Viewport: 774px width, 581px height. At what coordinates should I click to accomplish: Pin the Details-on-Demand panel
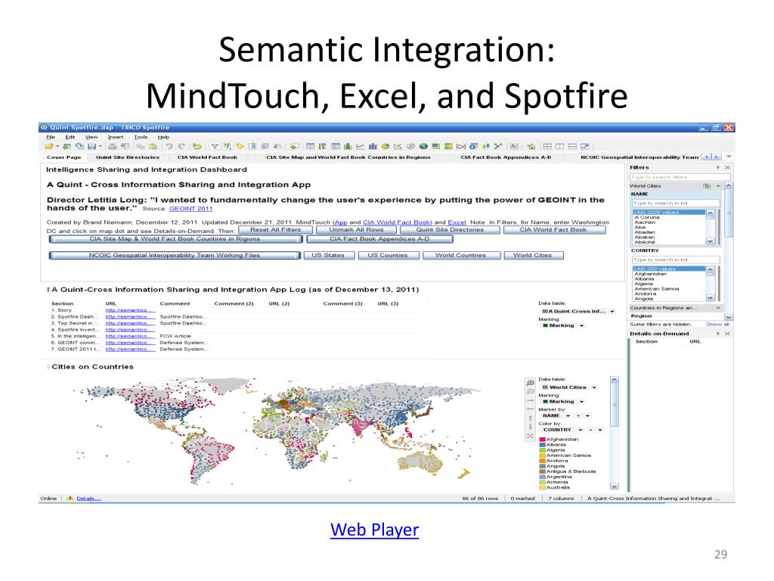coord(718,334)
